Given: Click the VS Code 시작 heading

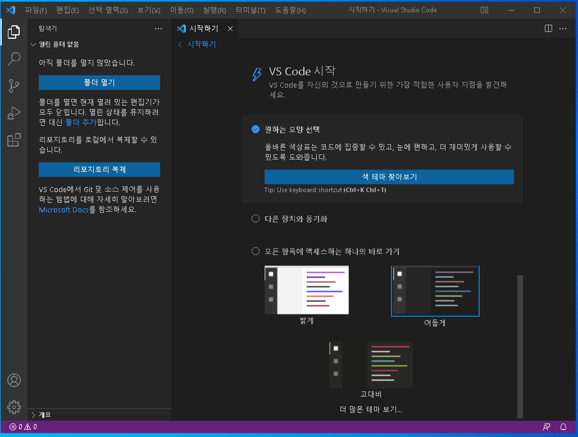Looking at the screenshot, I should (302, 71).
